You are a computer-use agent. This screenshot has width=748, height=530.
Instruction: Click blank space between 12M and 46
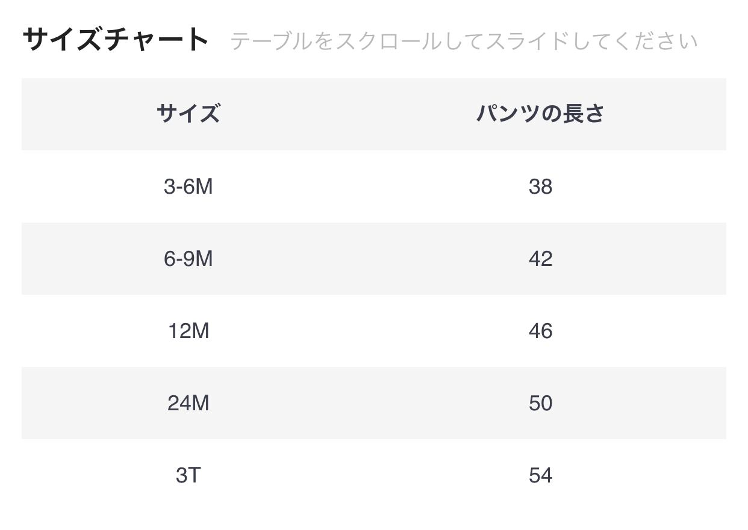[x=364, y=331]
